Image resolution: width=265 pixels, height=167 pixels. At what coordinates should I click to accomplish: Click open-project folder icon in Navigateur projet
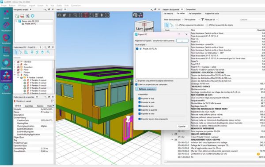(17, 16)
